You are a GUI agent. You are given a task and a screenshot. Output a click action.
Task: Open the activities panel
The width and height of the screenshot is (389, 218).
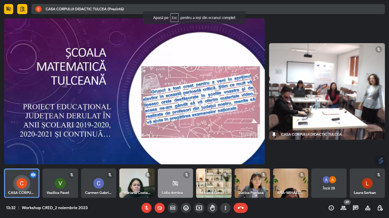(368, 208)
